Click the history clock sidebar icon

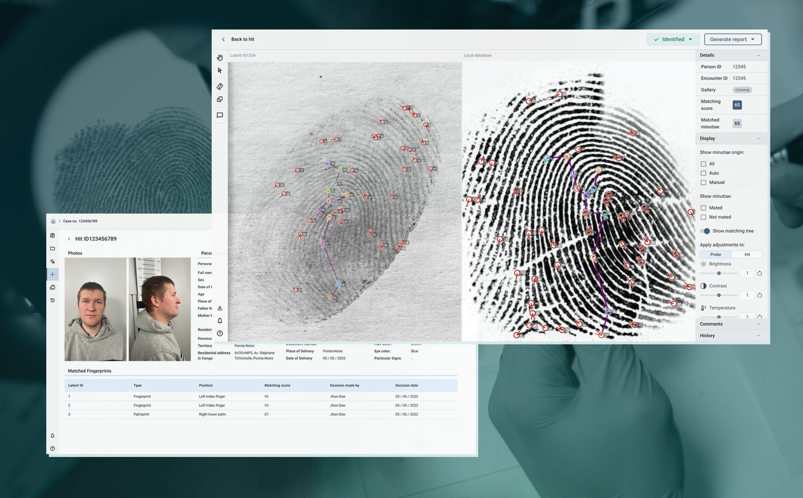[x=52, y=300]
